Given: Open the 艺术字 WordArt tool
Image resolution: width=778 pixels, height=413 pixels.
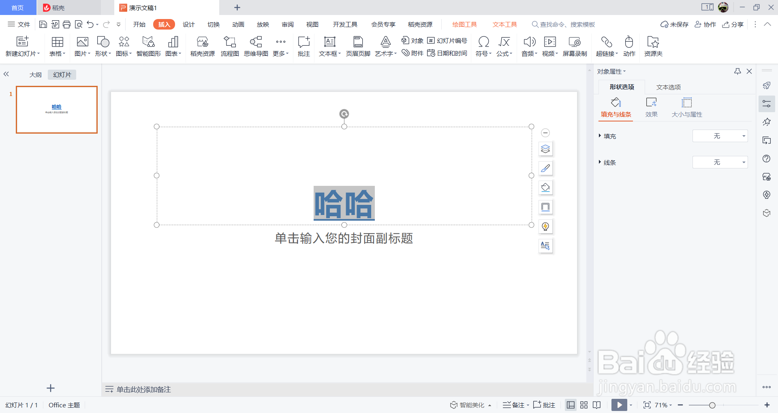Looking at the screenshot, I should coord(384,46).
